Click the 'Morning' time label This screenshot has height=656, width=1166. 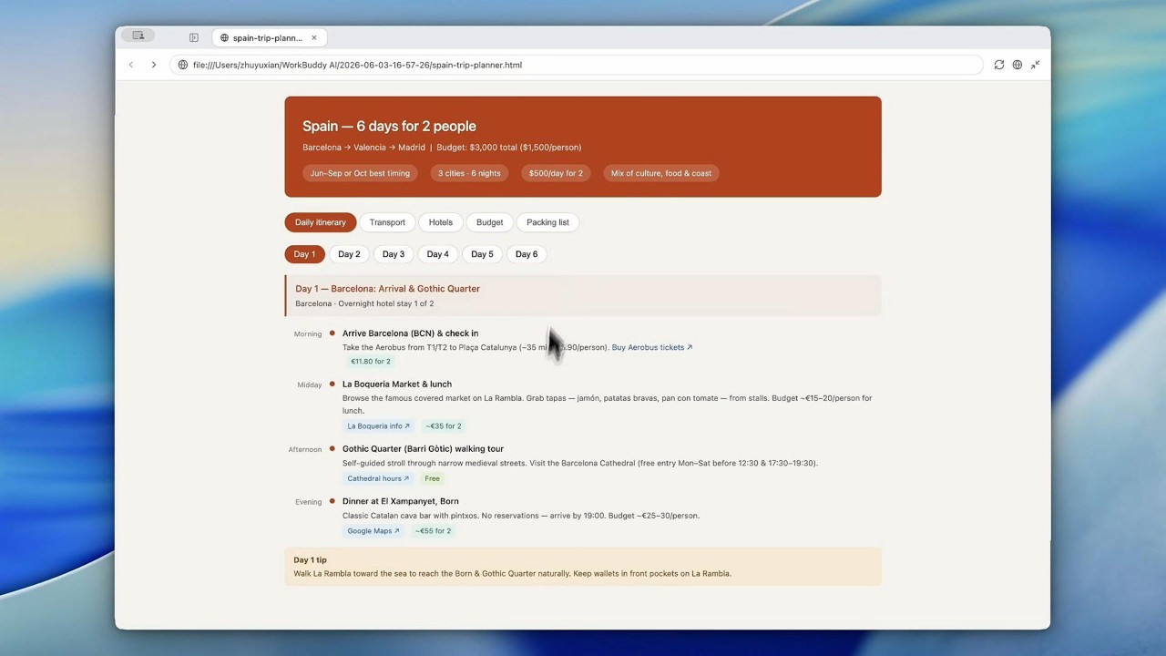308,334
